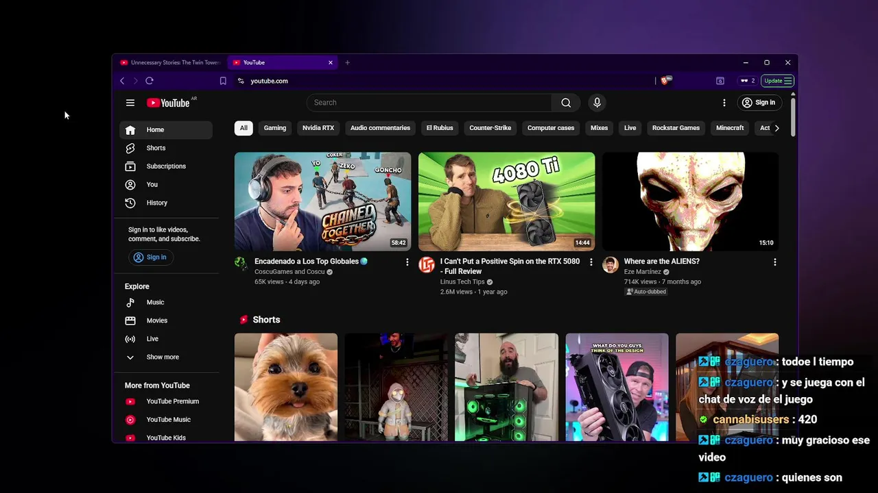This screenshot has width=878, height=493.
Task: Go forward with the browser forward arrow
Action: (135, 81)
